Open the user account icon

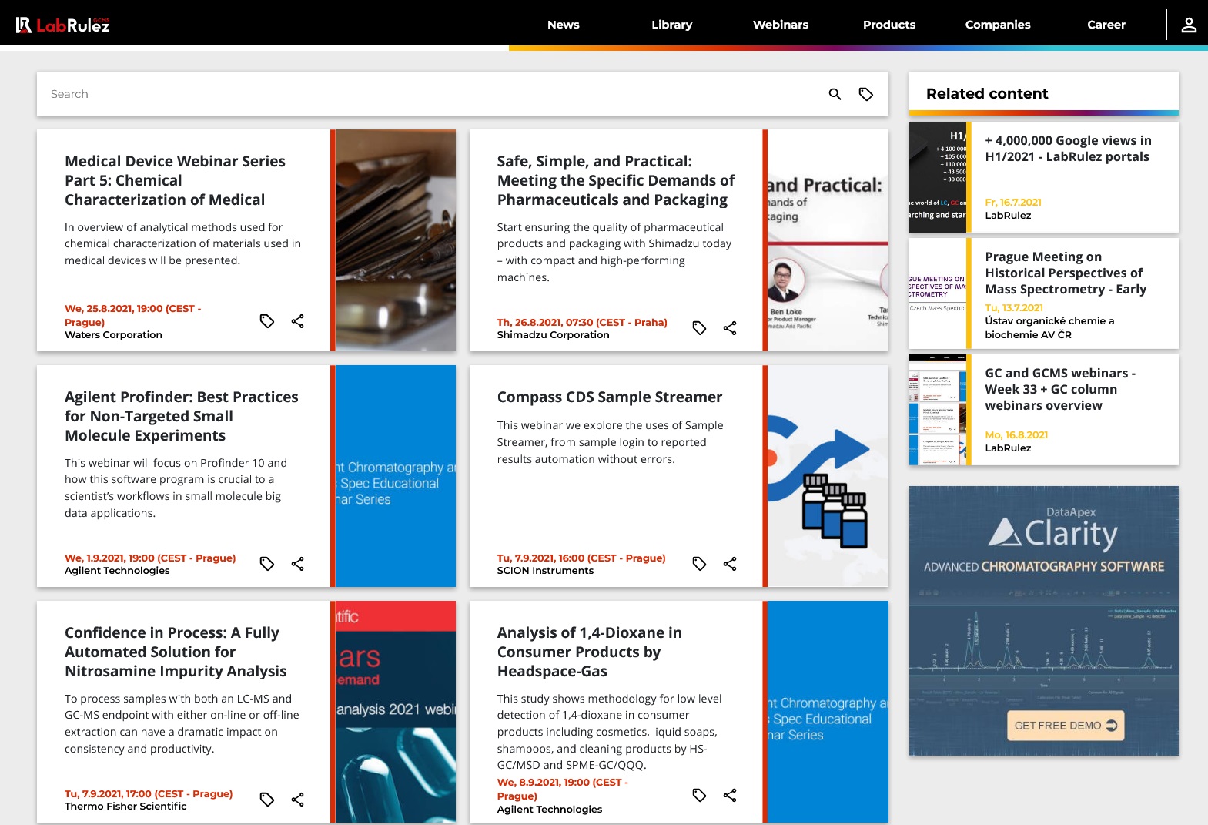pyautogui.click(x=1189, y=25)
